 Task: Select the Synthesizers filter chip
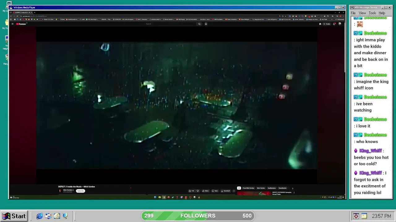272,188
